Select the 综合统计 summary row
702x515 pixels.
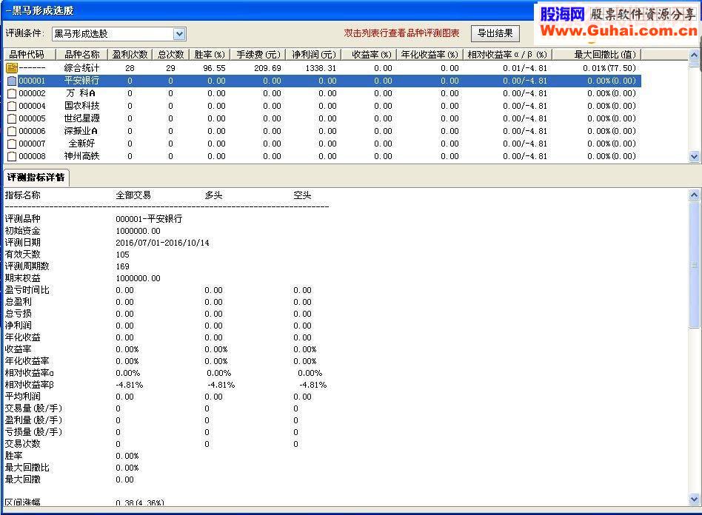tap(323, 68)
